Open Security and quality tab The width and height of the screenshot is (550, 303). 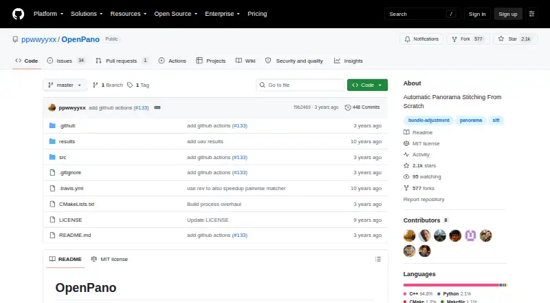click(x=294, y=61)
